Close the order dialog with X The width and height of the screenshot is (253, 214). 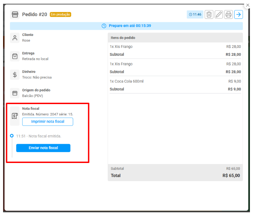248,5
